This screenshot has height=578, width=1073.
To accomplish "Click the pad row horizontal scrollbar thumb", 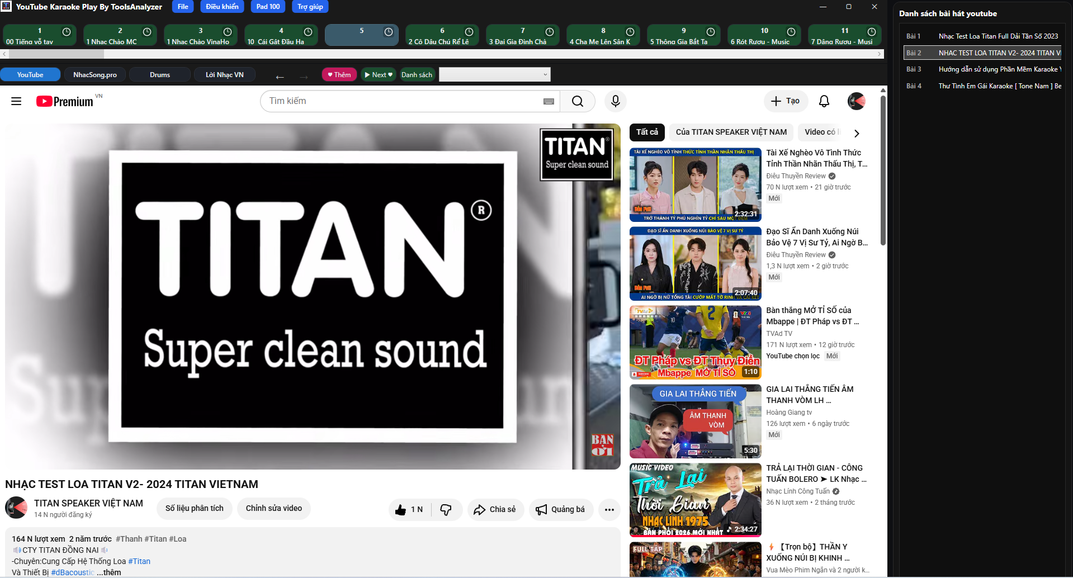I will [56, 54].
